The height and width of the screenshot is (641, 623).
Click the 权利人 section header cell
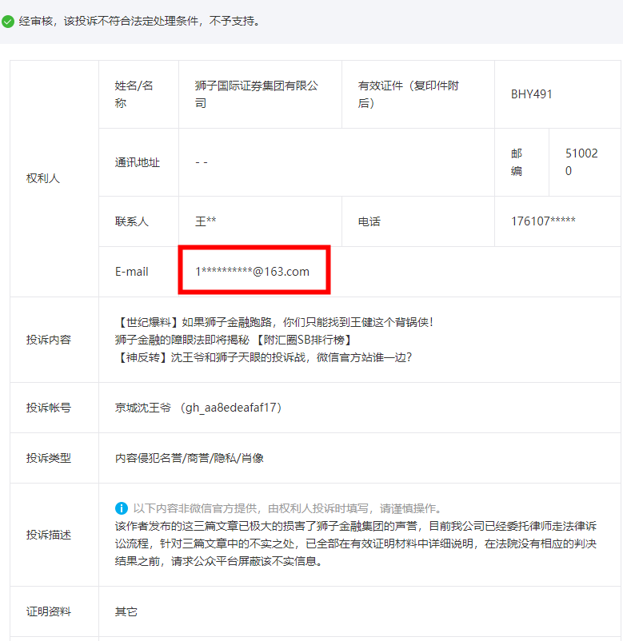tap(43, 178)
